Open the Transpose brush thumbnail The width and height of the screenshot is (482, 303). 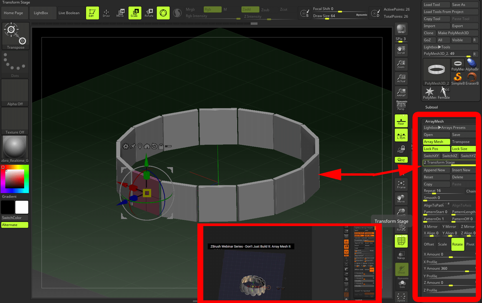pyautogui.click(x=16, y=36)
